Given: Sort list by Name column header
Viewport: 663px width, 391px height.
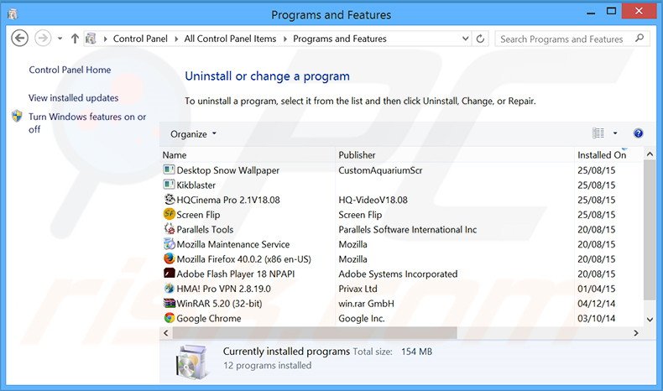Looking at the screenshot, I should click(248, 155).
